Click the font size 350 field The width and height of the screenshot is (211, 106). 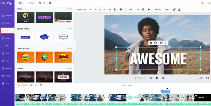tap(100, 10)
